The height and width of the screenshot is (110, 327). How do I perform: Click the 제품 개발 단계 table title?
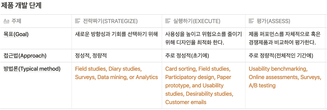pyautogui.click(x=21, y=6)
